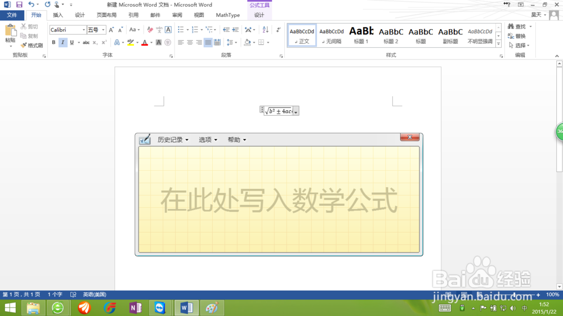Select the Format Painter brush

(24, 45)
